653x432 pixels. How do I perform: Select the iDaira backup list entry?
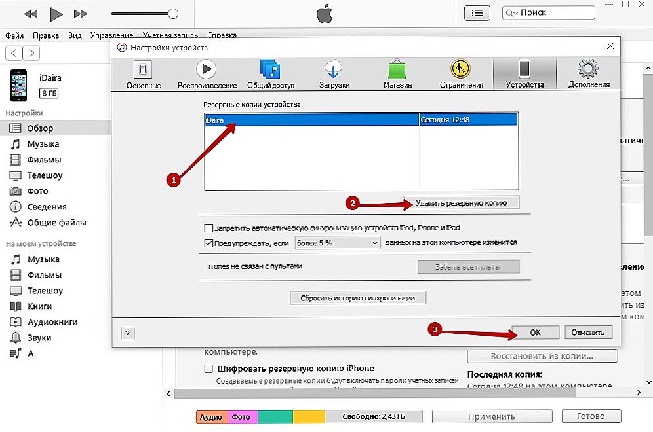point(311,119)
